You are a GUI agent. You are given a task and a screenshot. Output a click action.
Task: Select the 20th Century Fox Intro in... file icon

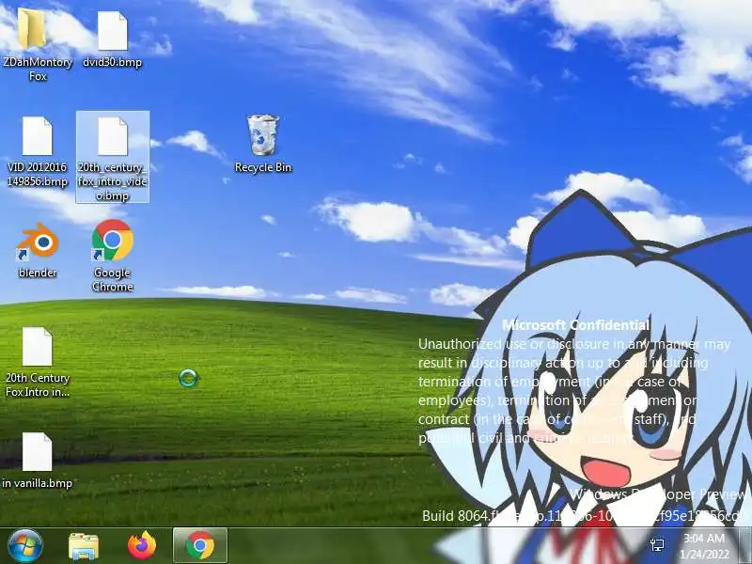tap(37, 347)
